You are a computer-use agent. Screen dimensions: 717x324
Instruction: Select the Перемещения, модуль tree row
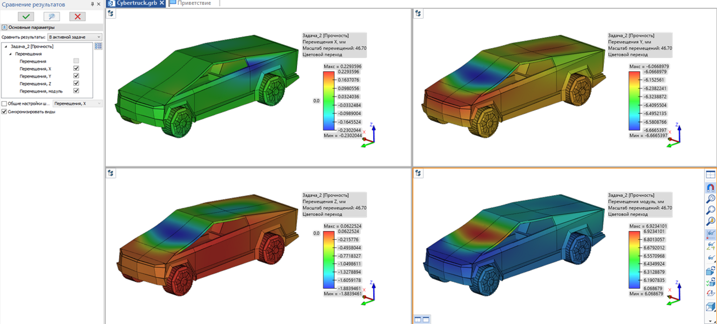[x=41, y=91]
